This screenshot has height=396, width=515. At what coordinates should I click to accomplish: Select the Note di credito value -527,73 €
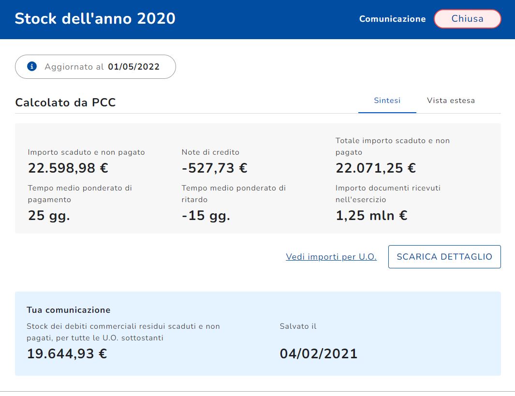[214, 168]
